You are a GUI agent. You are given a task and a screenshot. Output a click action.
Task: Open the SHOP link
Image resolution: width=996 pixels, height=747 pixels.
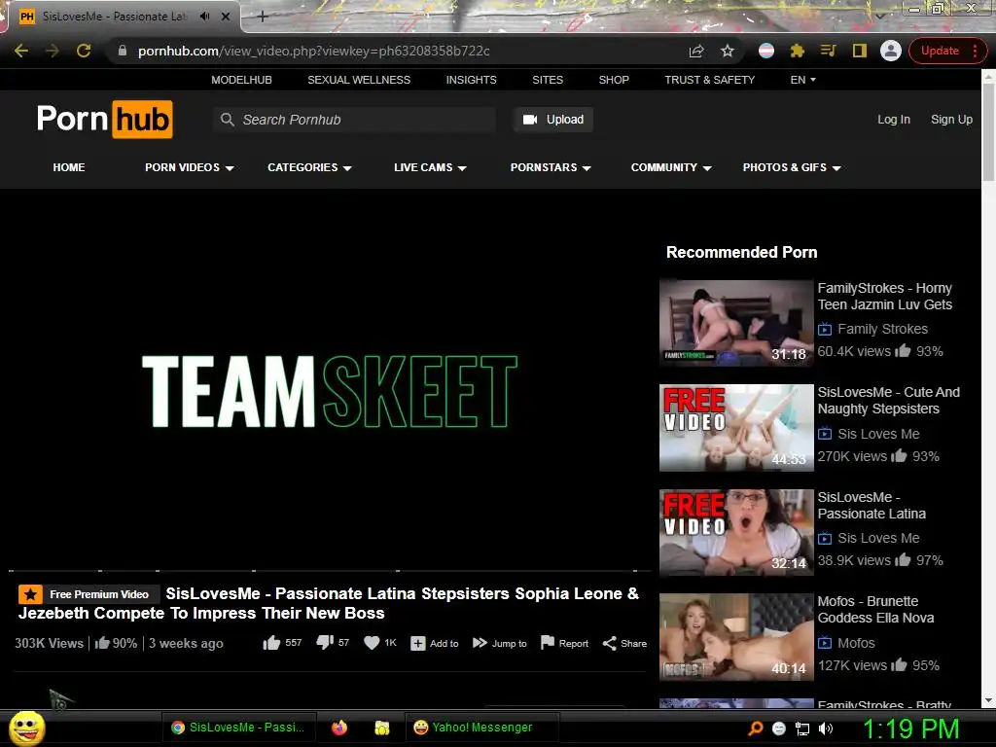(614, 80)
